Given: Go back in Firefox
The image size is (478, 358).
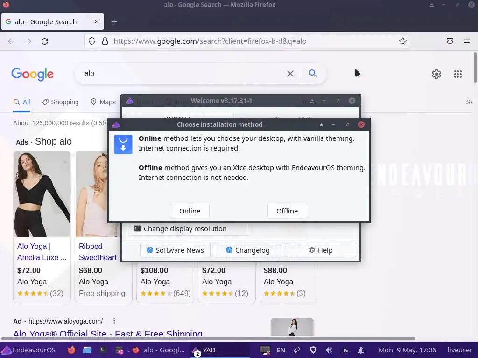Looking at the screenshot, I should point(11,41).
